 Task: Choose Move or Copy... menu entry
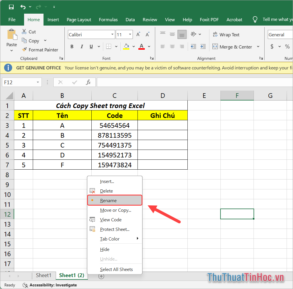115,210
